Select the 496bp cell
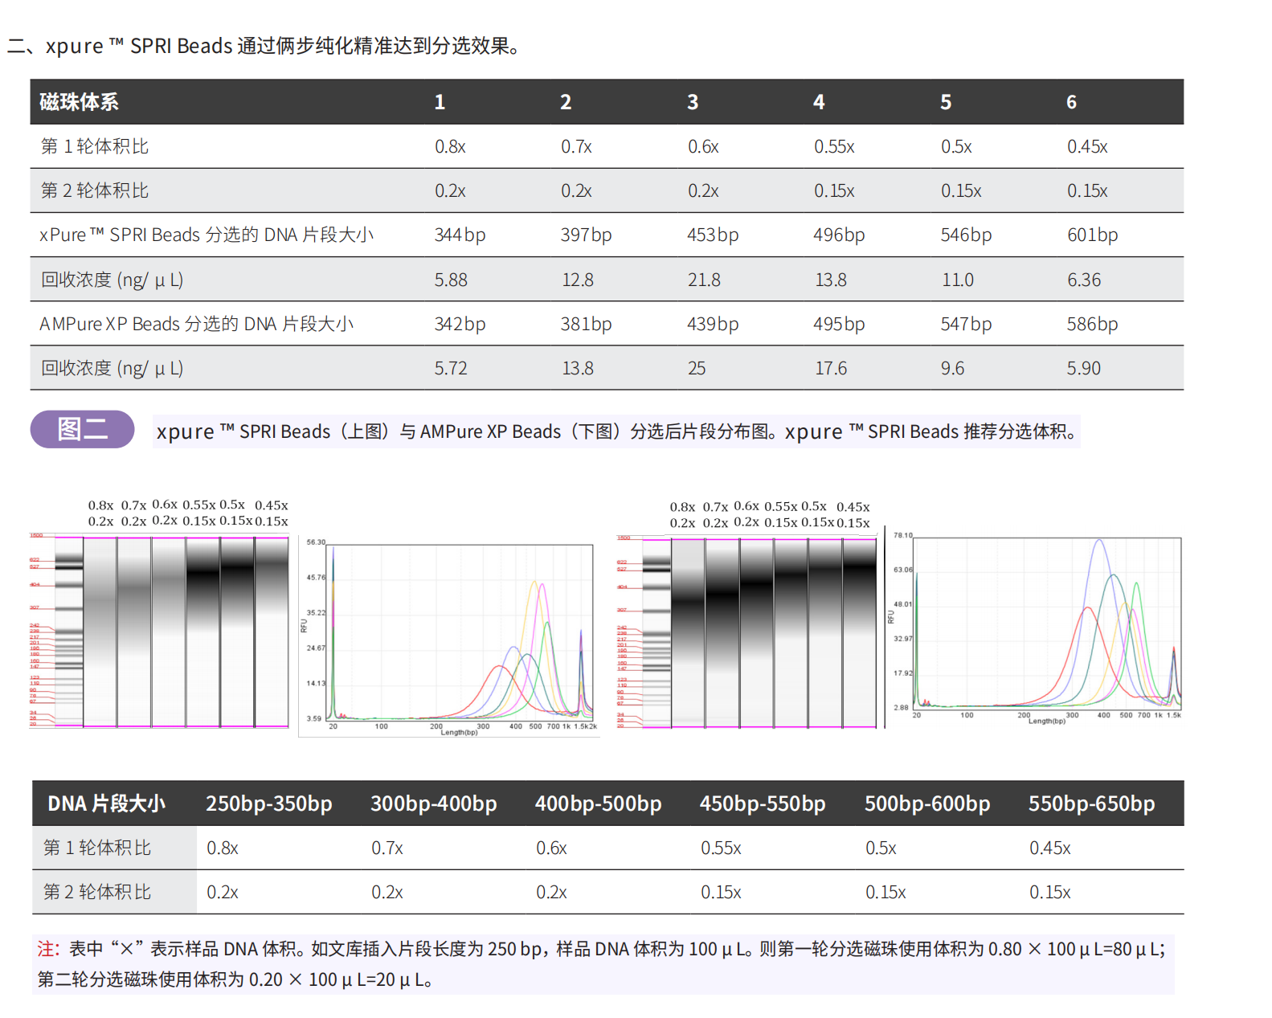The height and width of the screenshot is (1018, 1272). point(839,235)
